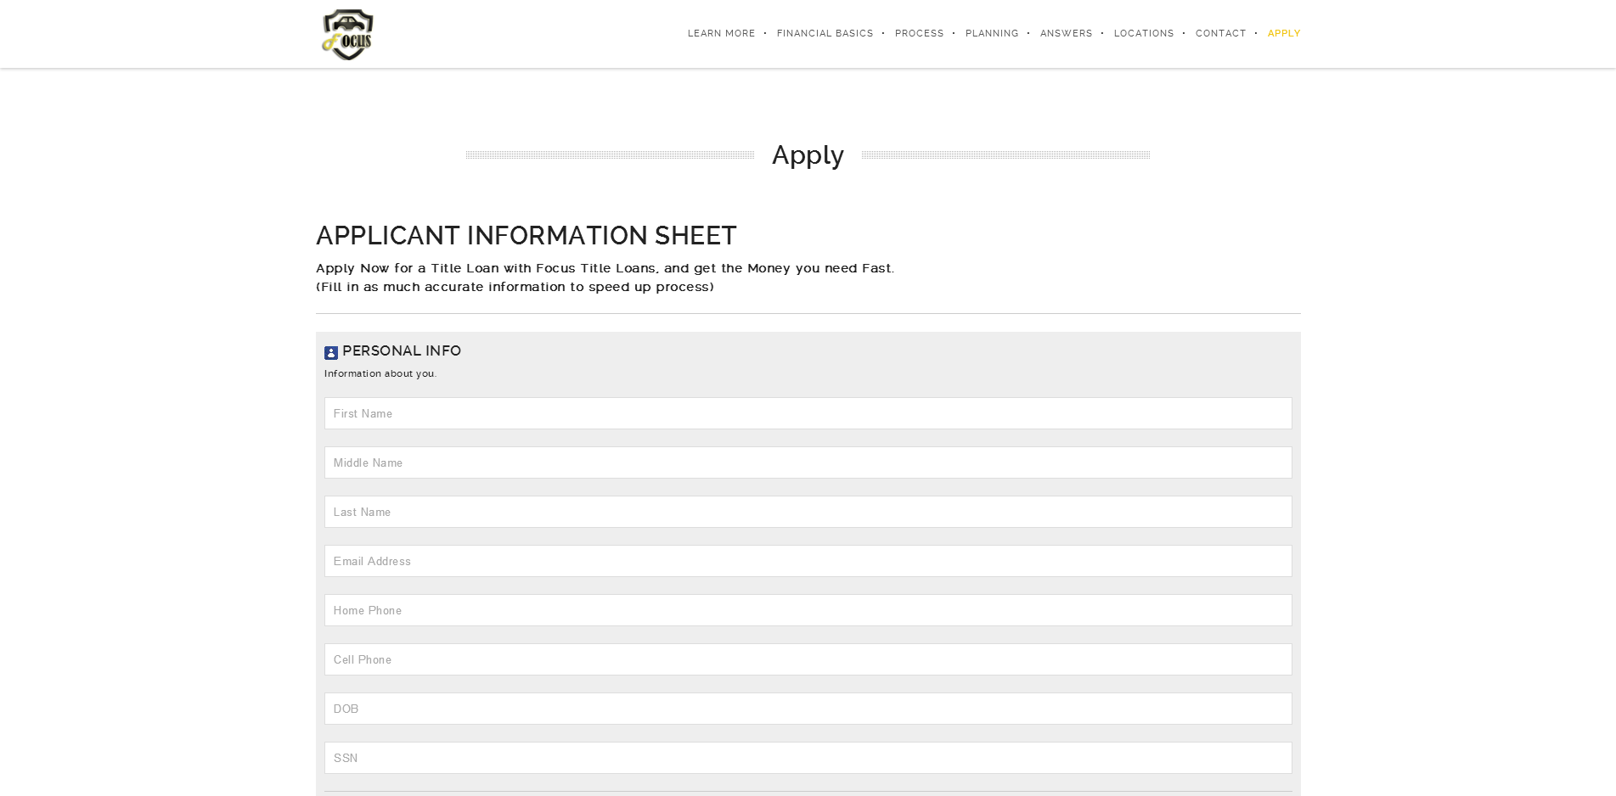Click the Home Phone input
The image size is (1616, 796).
point(808,610)
